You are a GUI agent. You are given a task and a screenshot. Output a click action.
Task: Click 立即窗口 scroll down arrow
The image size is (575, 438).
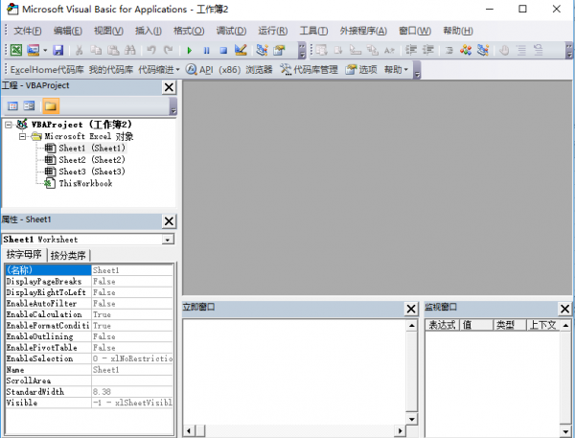(x=412, y=419)
